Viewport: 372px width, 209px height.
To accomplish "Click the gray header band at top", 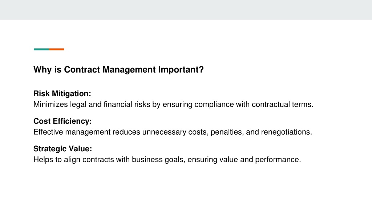I will (186, 10).
